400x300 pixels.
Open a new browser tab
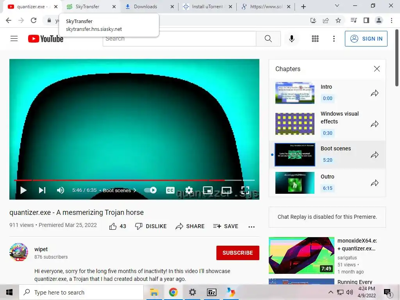pos(303,7)
